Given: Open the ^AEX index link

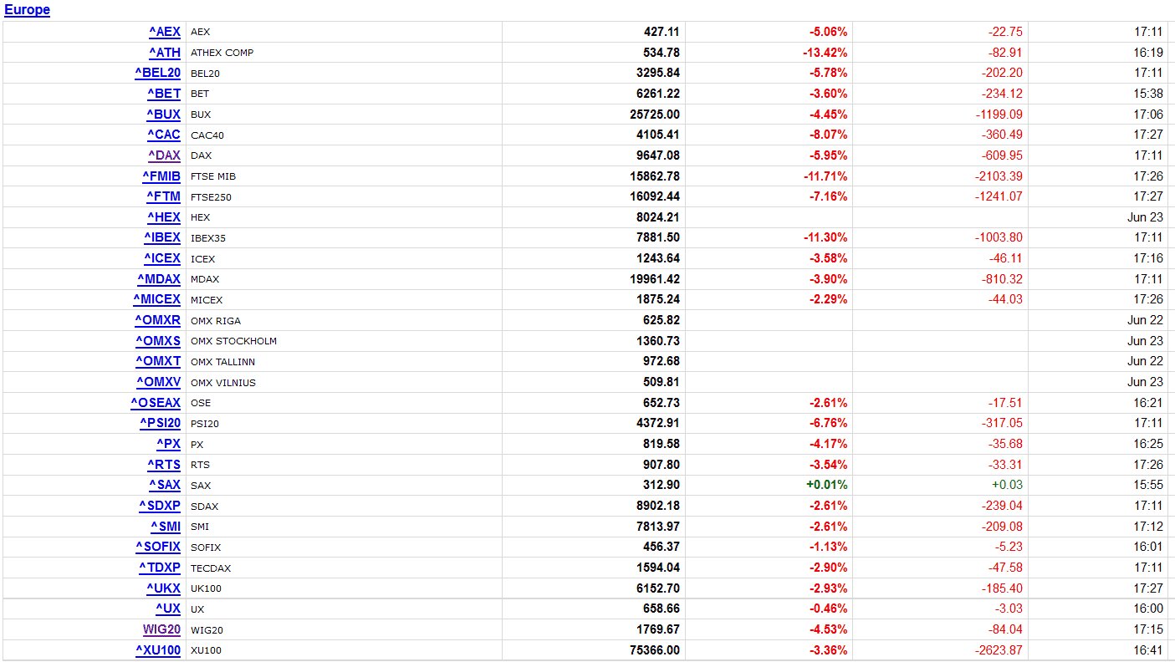Looking at the screenshot, I should (165, 32).
